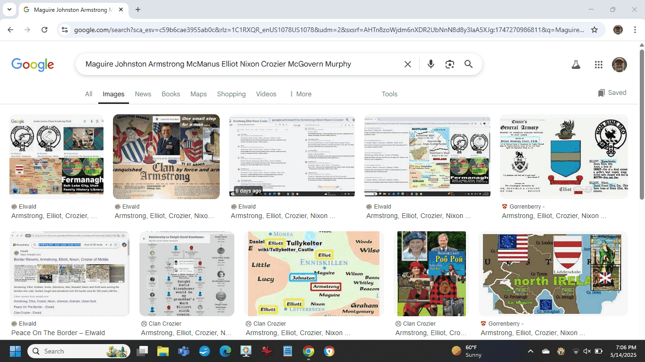The width and height of the screenshot is (645, 362).
Task: Open File Explorer from taskbar
Action: coord(163,351)
